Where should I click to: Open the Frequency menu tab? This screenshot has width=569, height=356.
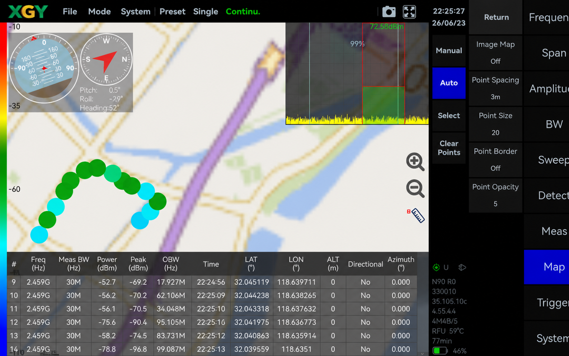point(546,17)
